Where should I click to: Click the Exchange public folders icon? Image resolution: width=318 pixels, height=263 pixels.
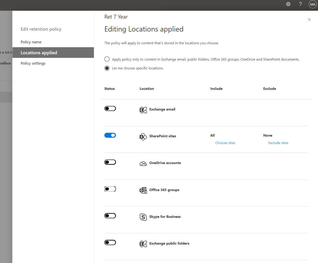coord(143,244)
